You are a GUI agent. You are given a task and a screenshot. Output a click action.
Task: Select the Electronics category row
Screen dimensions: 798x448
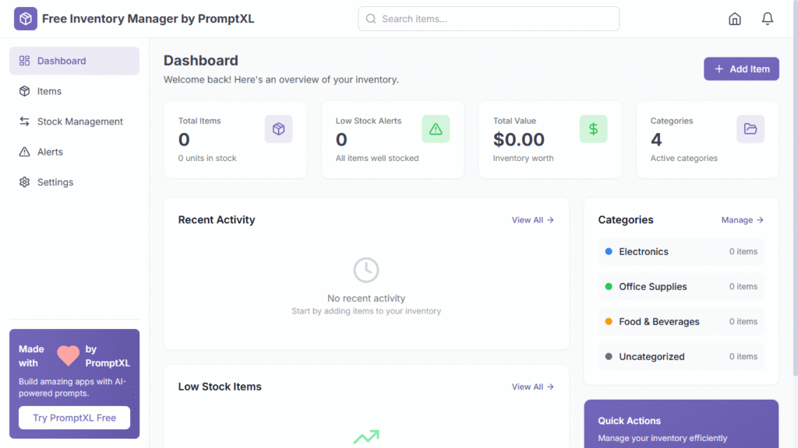pyautogui.click(x=681, y=252)
